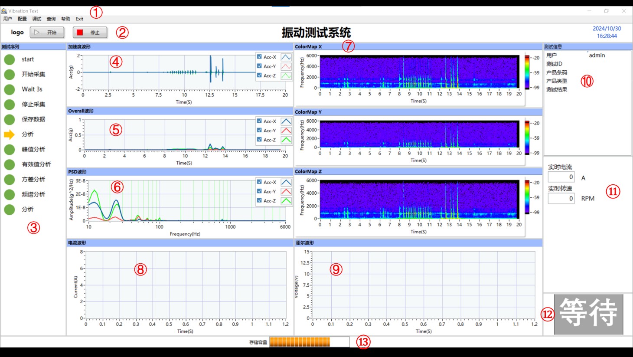Click the Vibration Test app icon in title bar
The height and width of the screenshot is (357, 633).
pyautogui.click(x=4, y=11)
